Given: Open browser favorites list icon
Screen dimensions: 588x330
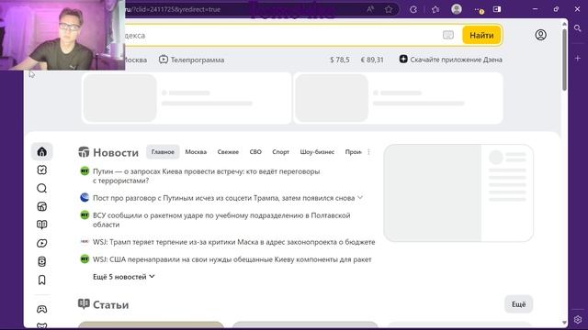Looking at the screenshot, I should pos(435,9).
